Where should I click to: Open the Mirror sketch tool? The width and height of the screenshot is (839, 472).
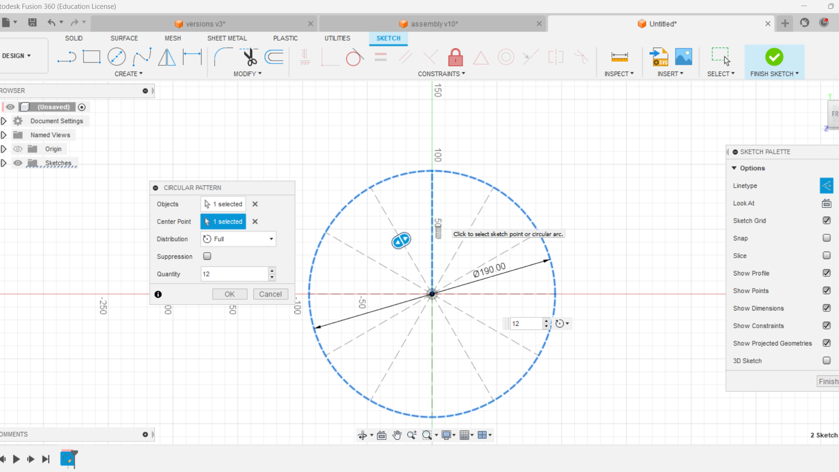pos(167,57)
